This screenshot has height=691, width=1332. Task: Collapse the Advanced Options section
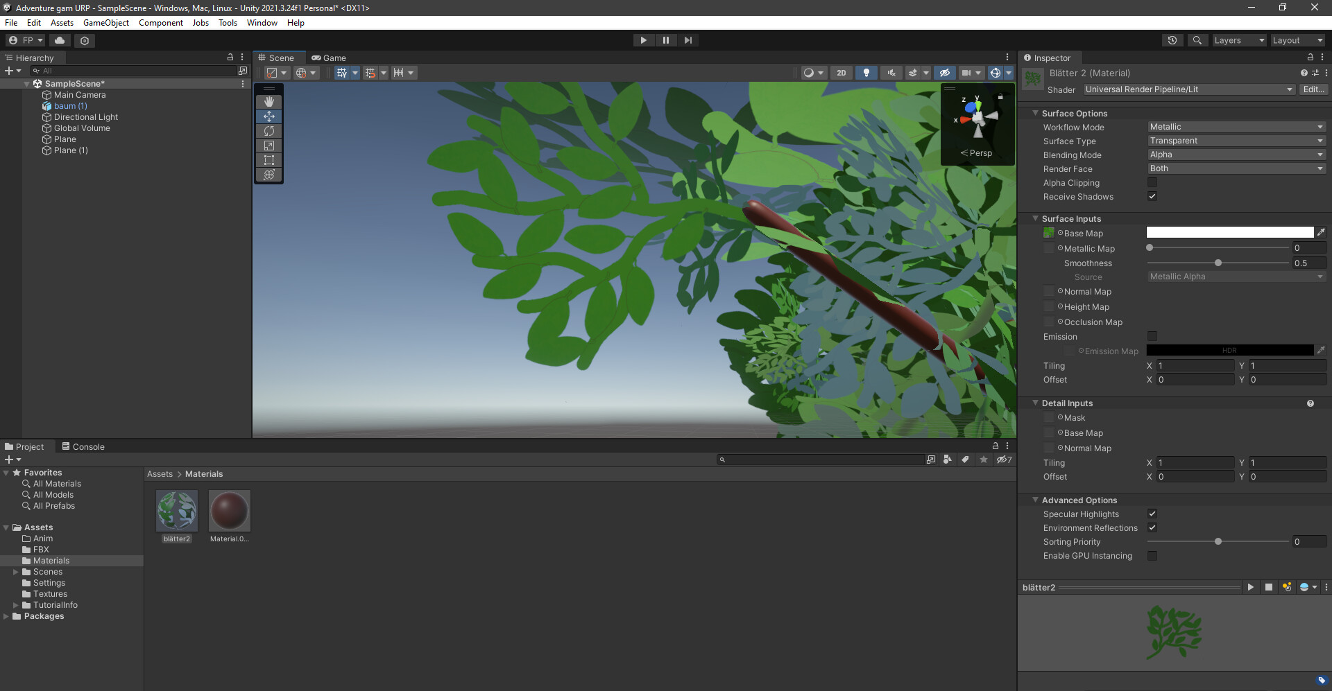[x=1036, y=500]
